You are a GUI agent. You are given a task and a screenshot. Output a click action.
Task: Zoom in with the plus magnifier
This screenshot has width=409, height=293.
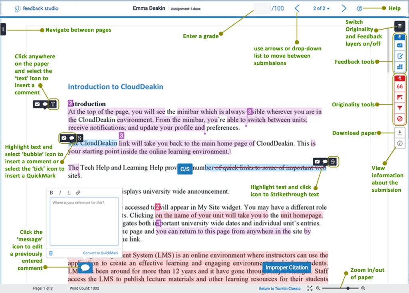(x=363, y=288)
